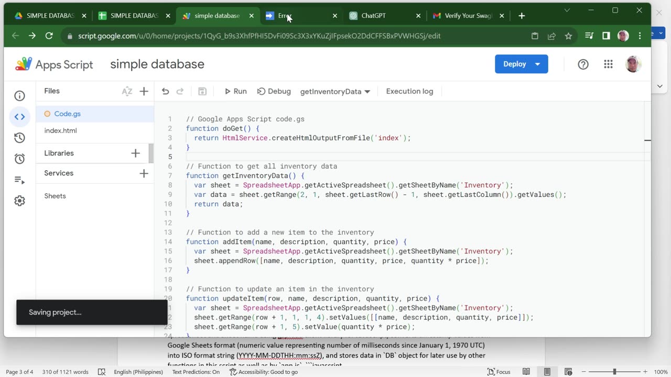Image resolution: width=671 pixels, height=377 pixels.
Task: Click Text Predictions: On in Word
Action: tap(196, 372)
